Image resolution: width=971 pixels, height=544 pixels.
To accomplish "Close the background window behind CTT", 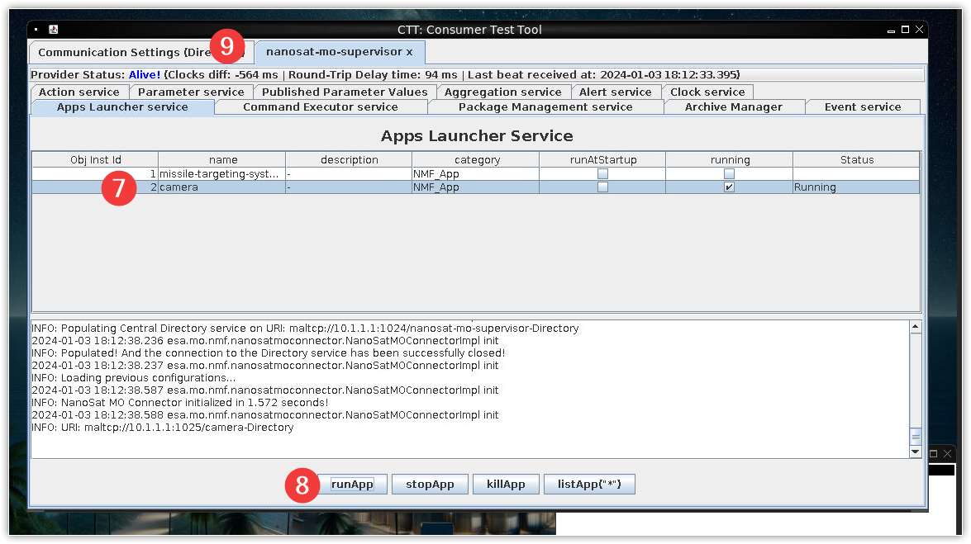I will (x=947, y=453).
